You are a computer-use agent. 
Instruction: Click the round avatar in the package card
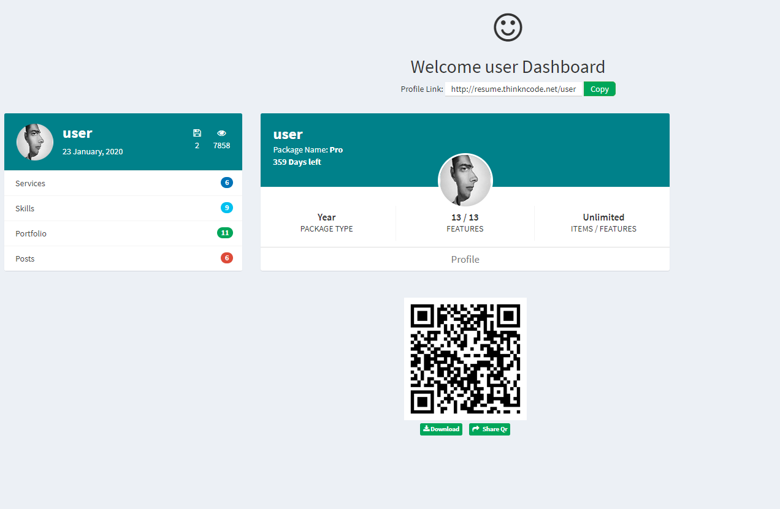pos(465,181)
